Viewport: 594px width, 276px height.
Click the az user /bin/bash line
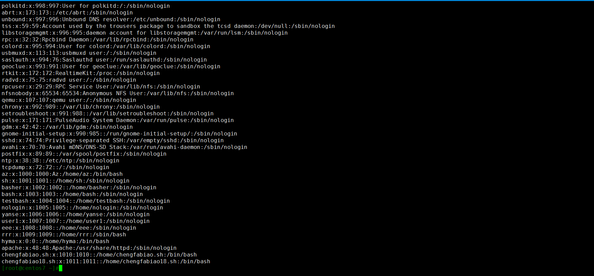pyautogui.click(x=62, y=174)
